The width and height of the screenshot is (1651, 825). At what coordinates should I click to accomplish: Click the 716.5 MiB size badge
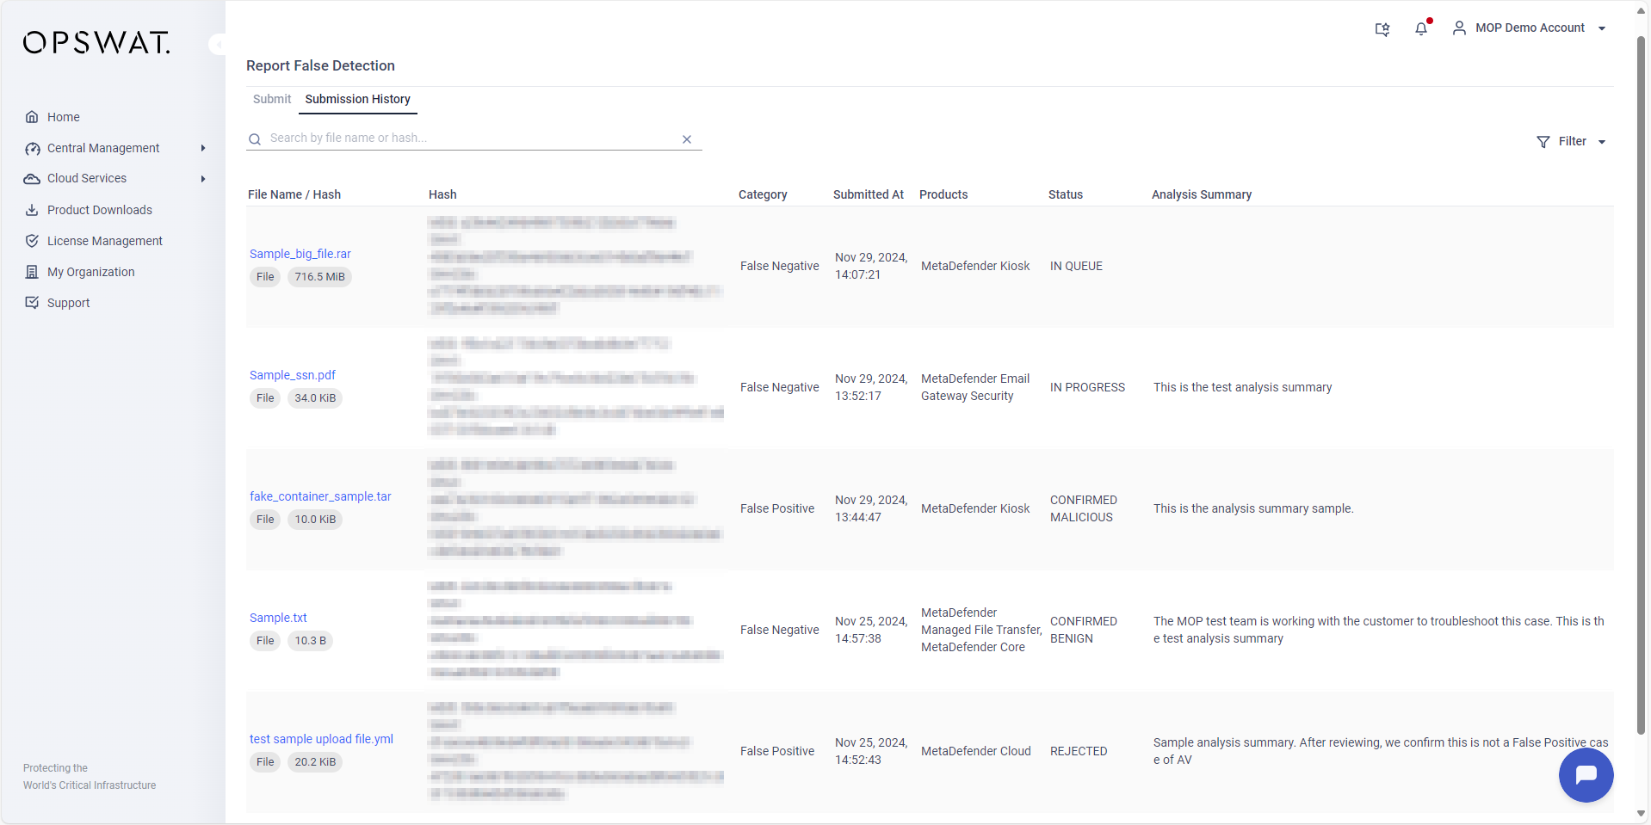click(x=319, y=277)
